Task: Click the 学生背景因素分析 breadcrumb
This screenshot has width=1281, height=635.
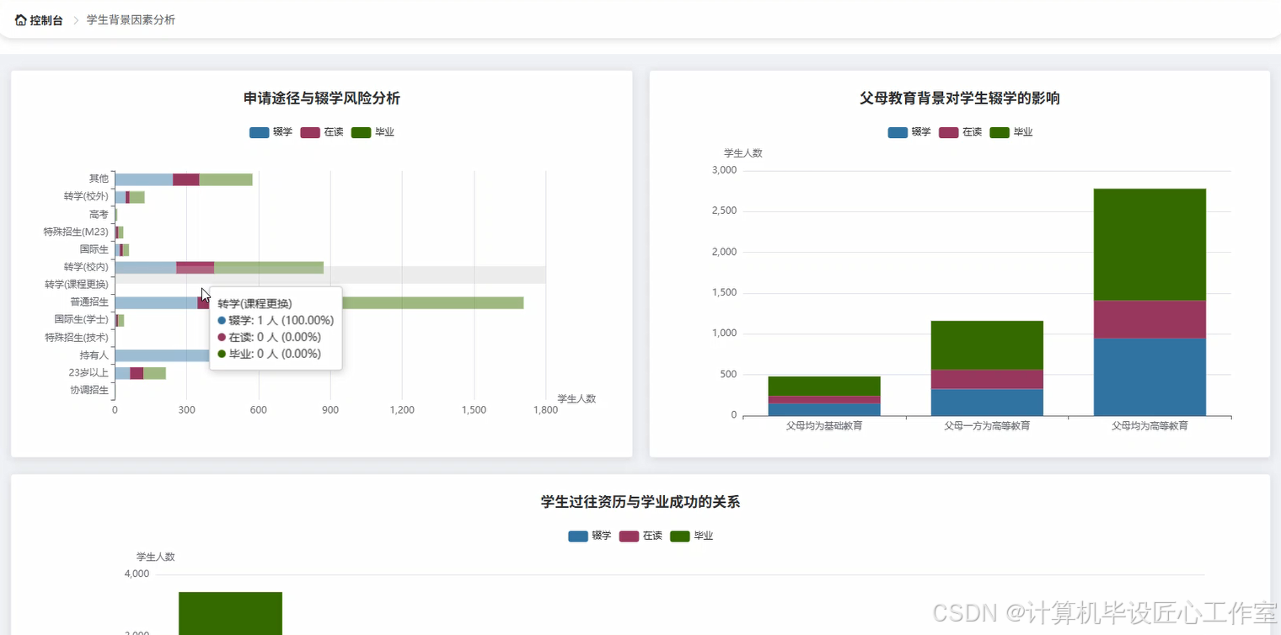Action: (x=131, y=19)
